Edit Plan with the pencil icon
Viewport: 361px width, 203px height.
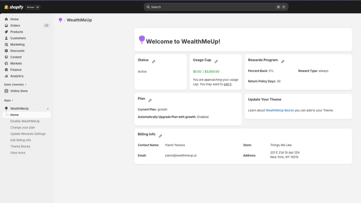[x=150, y=100]
